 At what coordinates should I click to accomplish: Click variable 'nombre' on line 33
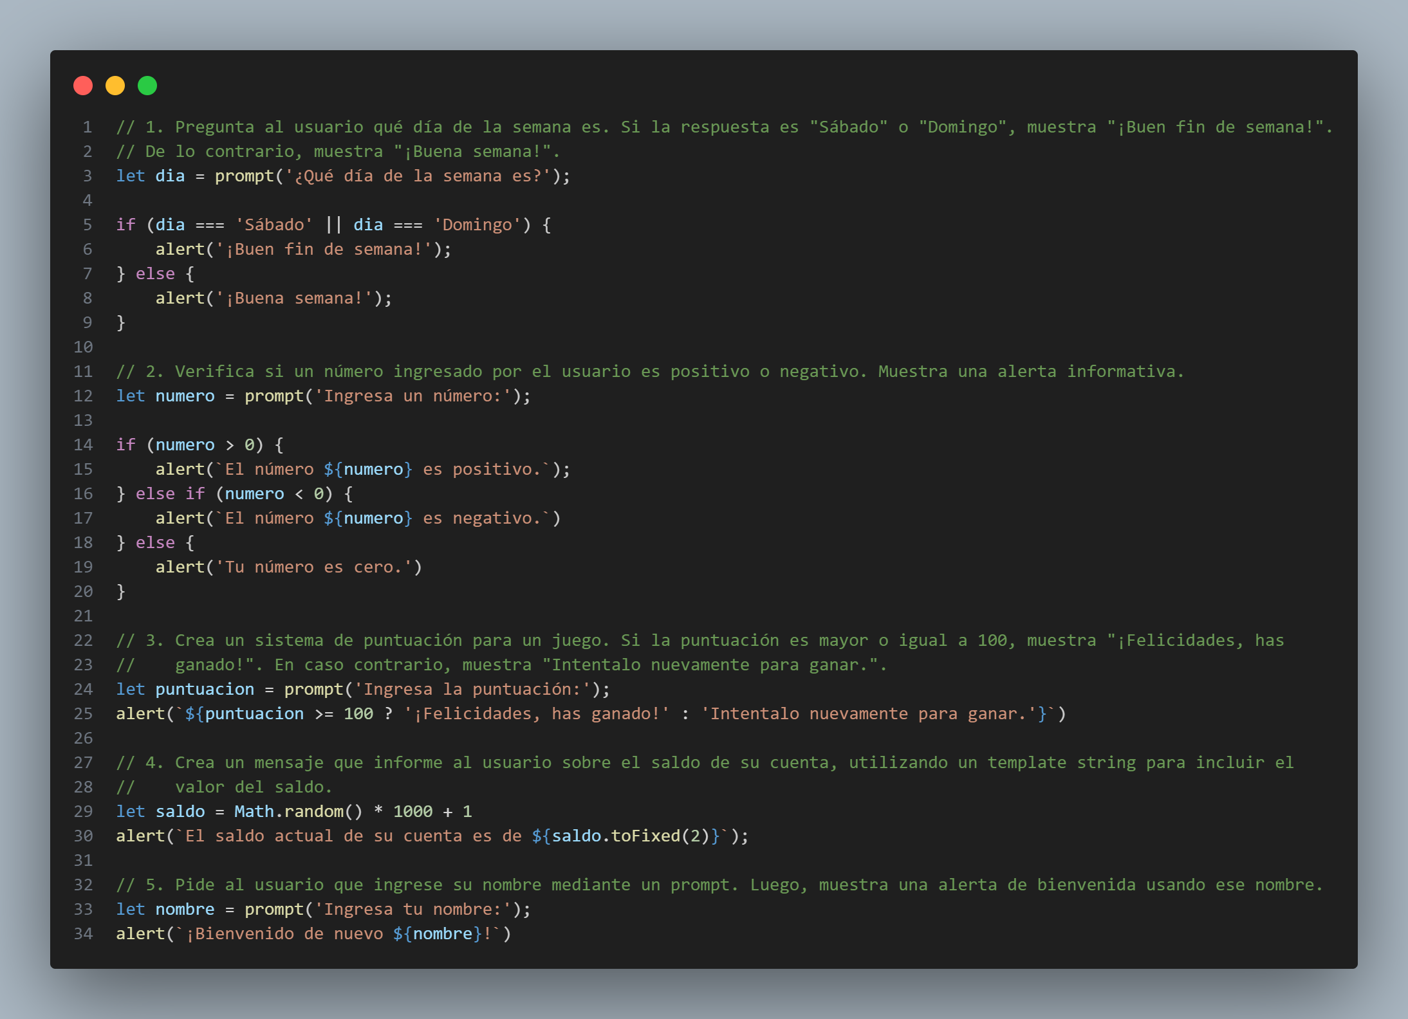point(185,910)
